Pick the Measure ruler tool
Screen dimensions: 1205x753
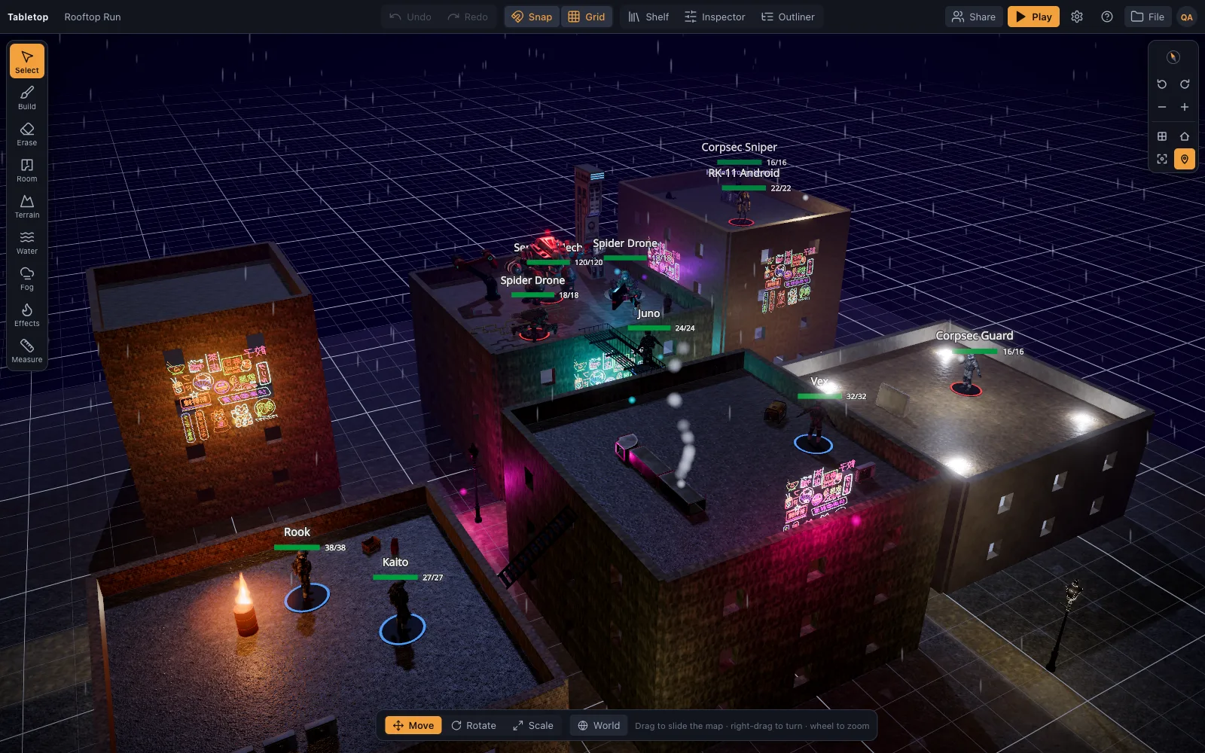click(27, 350)
